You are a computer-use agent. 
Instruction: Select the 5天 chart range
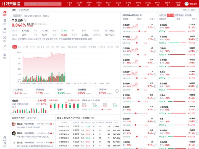[x=20, y=47]
